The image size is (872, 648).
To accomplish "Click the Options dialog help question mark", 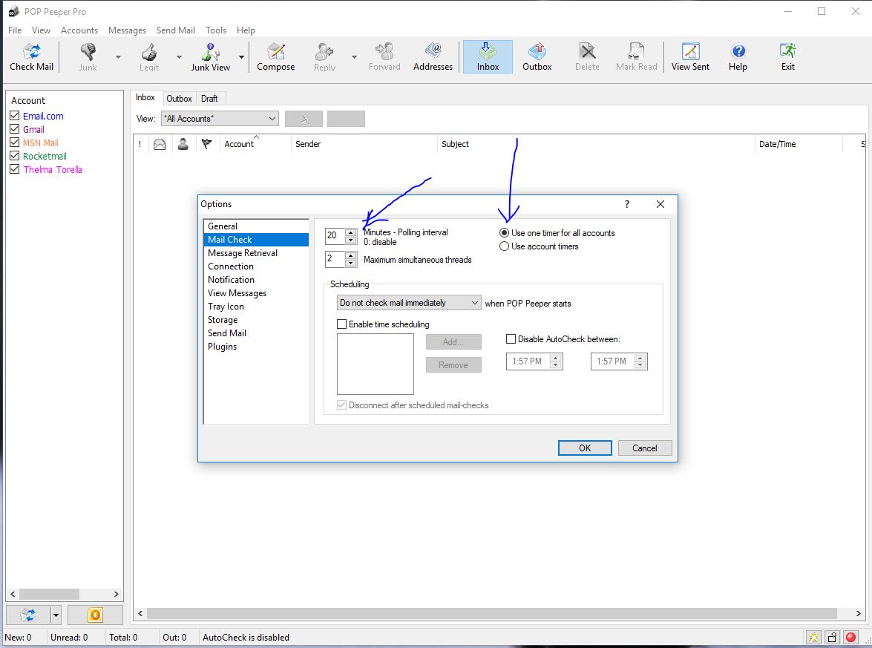I will pos(627,204).
